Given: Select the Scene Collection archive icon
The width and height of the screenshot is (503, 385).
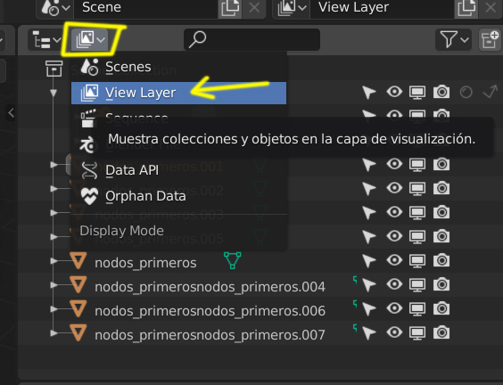Looking at the screenshot, I should point(54,69).
